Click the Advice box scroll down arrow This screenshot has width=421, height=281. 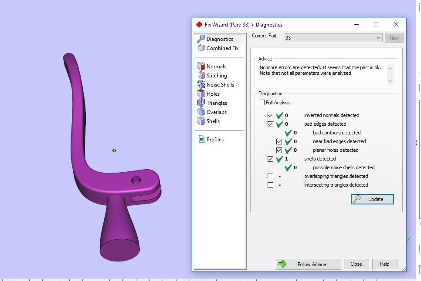(390, 80)
